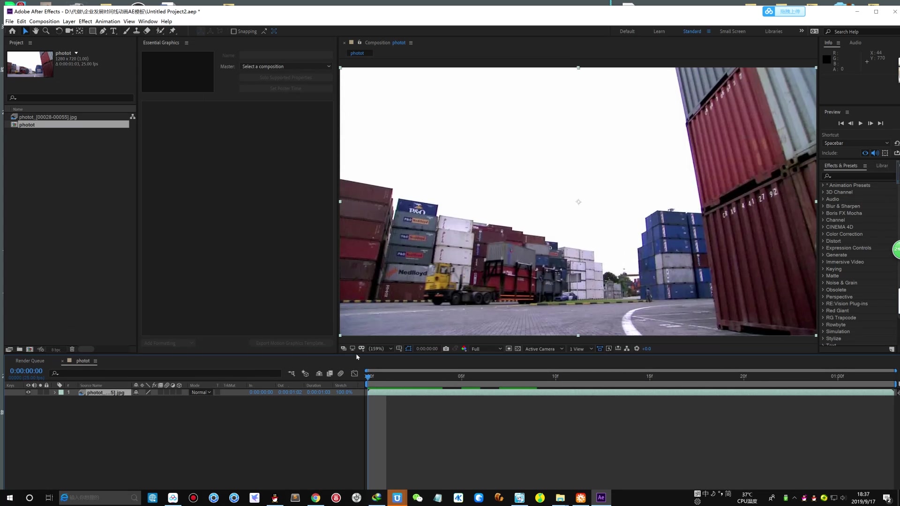900x506 pixels.
Task: Take snapshot with camera icon
Action: click(446, 349)
